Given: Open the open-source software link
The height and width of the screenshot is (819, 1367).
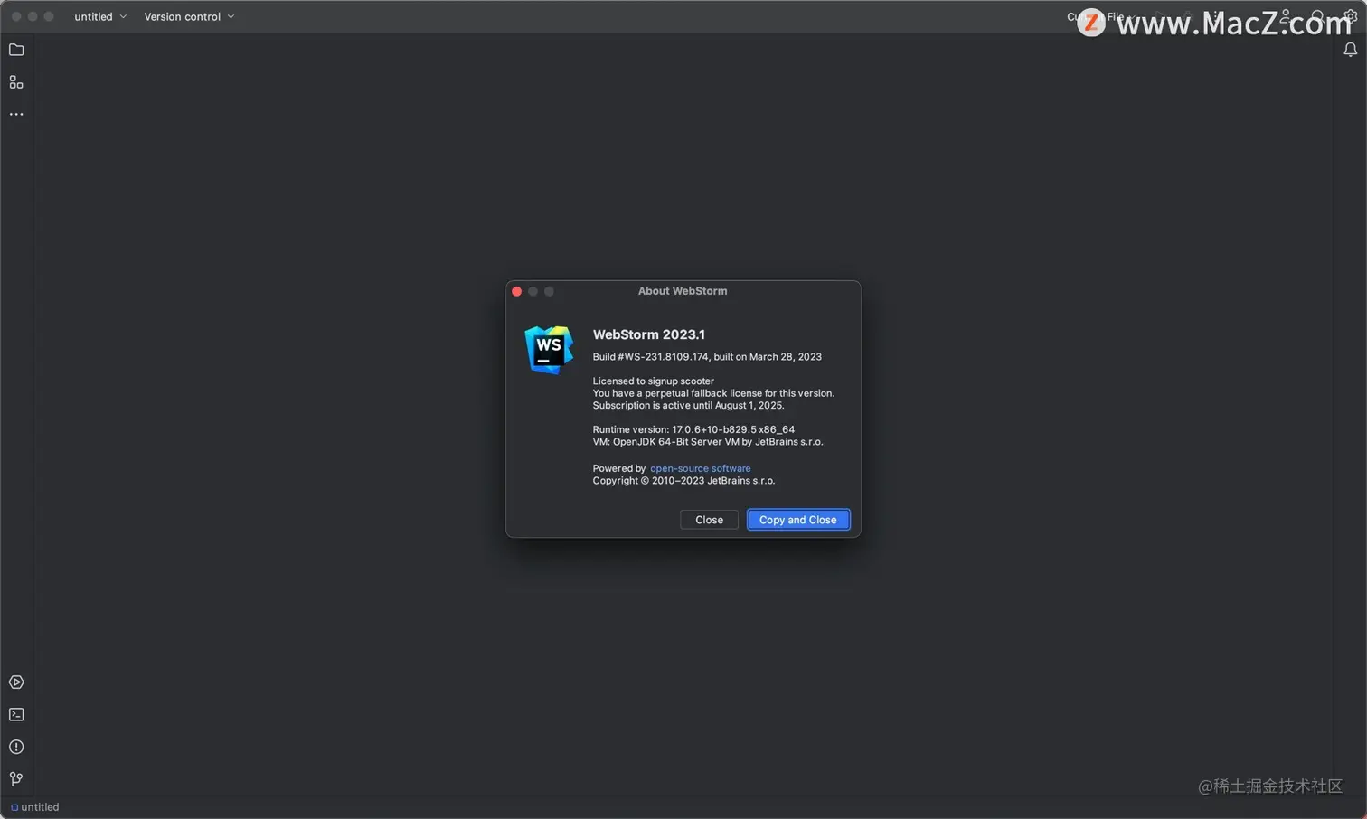Looking at the screenshot, I should tap(700, 468).
